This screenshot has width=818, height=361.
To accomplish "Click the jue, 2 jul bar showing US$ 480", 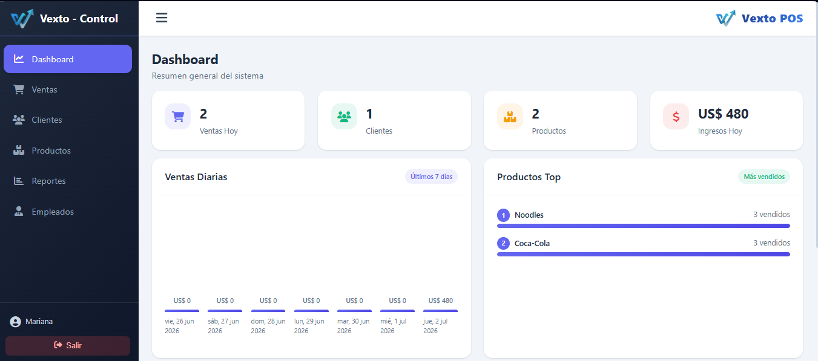I will pyautogui.click(x=440, y=311).
